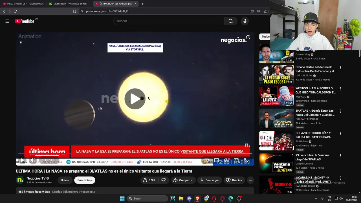Bookmark this page in the browser
The width and height of the screenshot is (361, 203).
coord(74,11)
